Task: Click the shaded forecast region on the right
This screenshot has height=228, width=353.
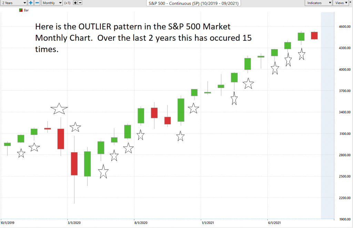Action: [x=327, y=114]
